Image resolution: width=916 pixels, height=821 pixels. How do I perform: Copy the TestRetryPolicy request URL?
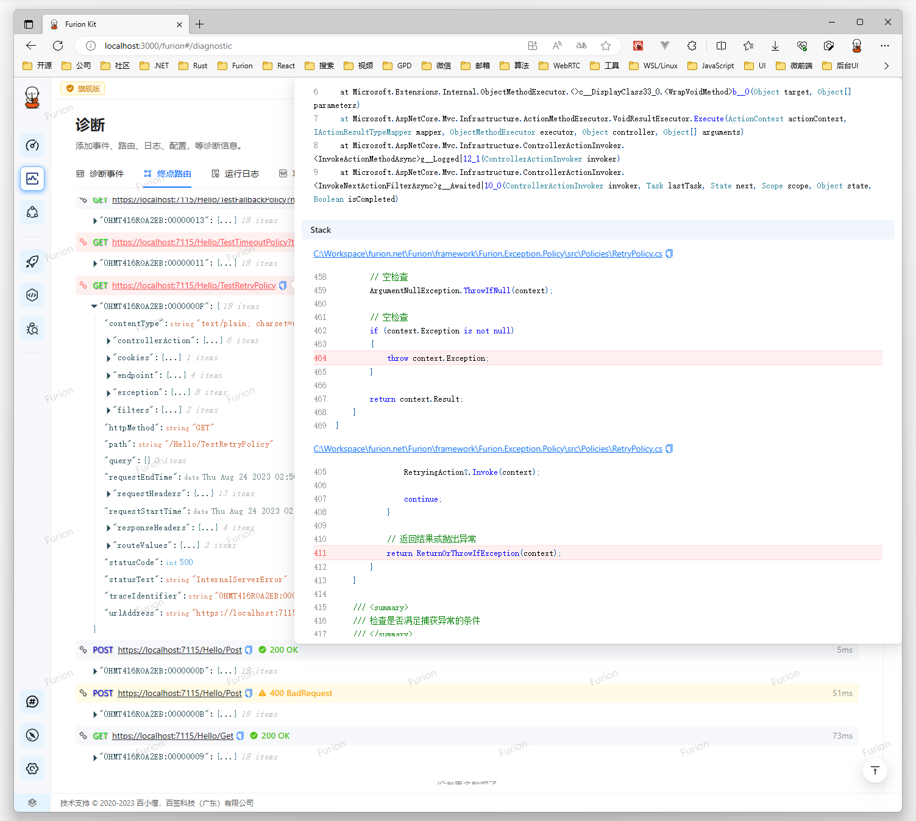(x=283, y=285)
